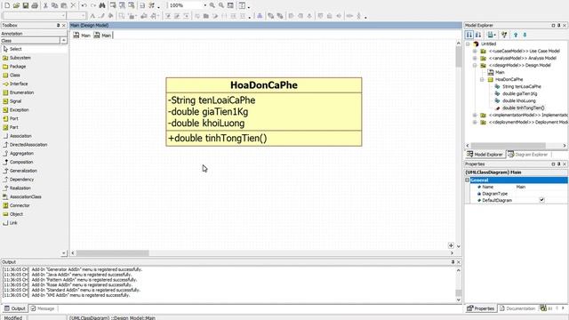569x320 pixels.
Task: Click the Redo arrow icon
Action: (x=92, y=5)
